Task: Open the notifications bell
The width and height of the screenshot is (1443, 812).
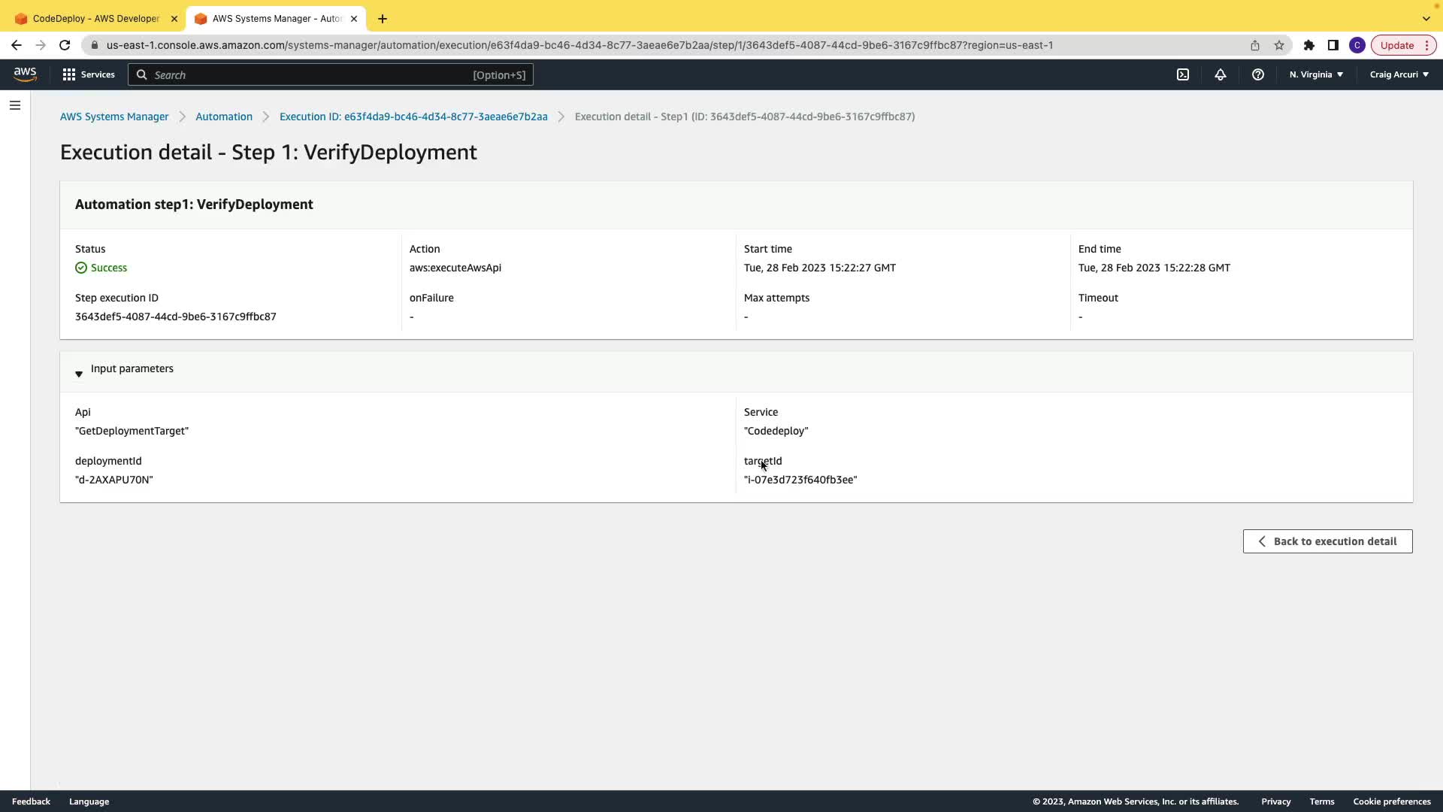Action: [x=1221, y=74]
